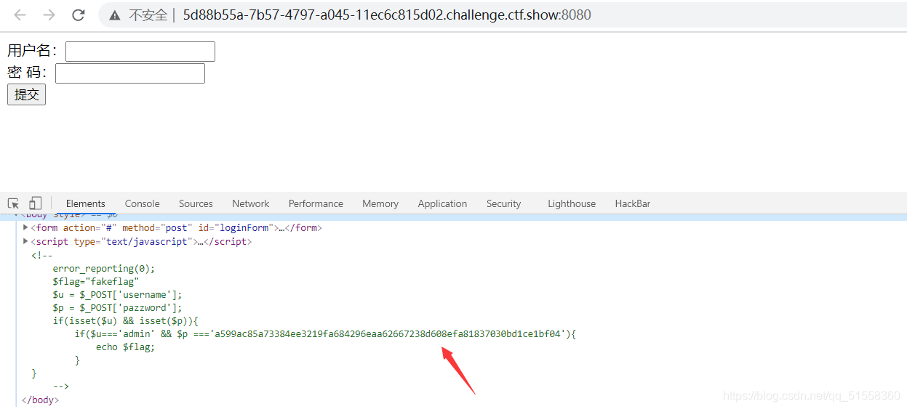907x409 pixels.
Task: Open the Security tab
Action: (504, 203)
